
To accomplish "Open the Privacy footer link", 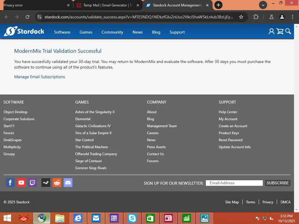I will coord(268,202).
